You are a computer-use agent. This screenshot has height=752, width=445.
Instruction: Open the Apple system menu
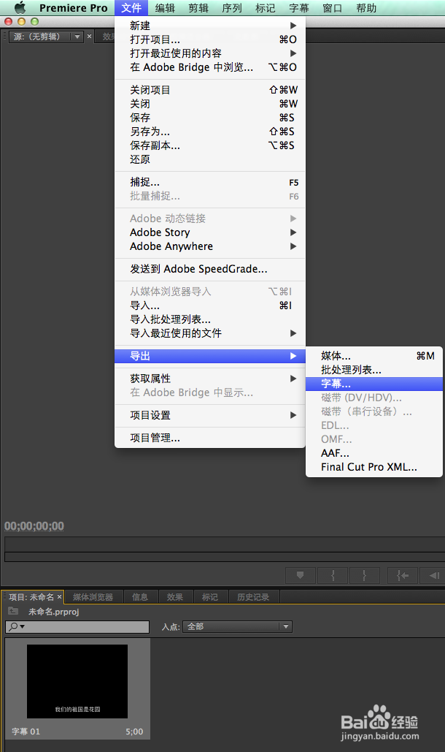point(20,7)
